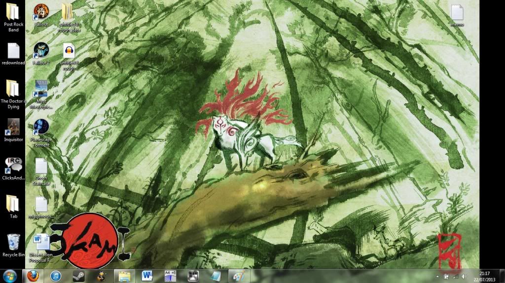The image size is (505, 283).
Task: Click the A4 tuner taskbar icon
Action: [170, 276]
